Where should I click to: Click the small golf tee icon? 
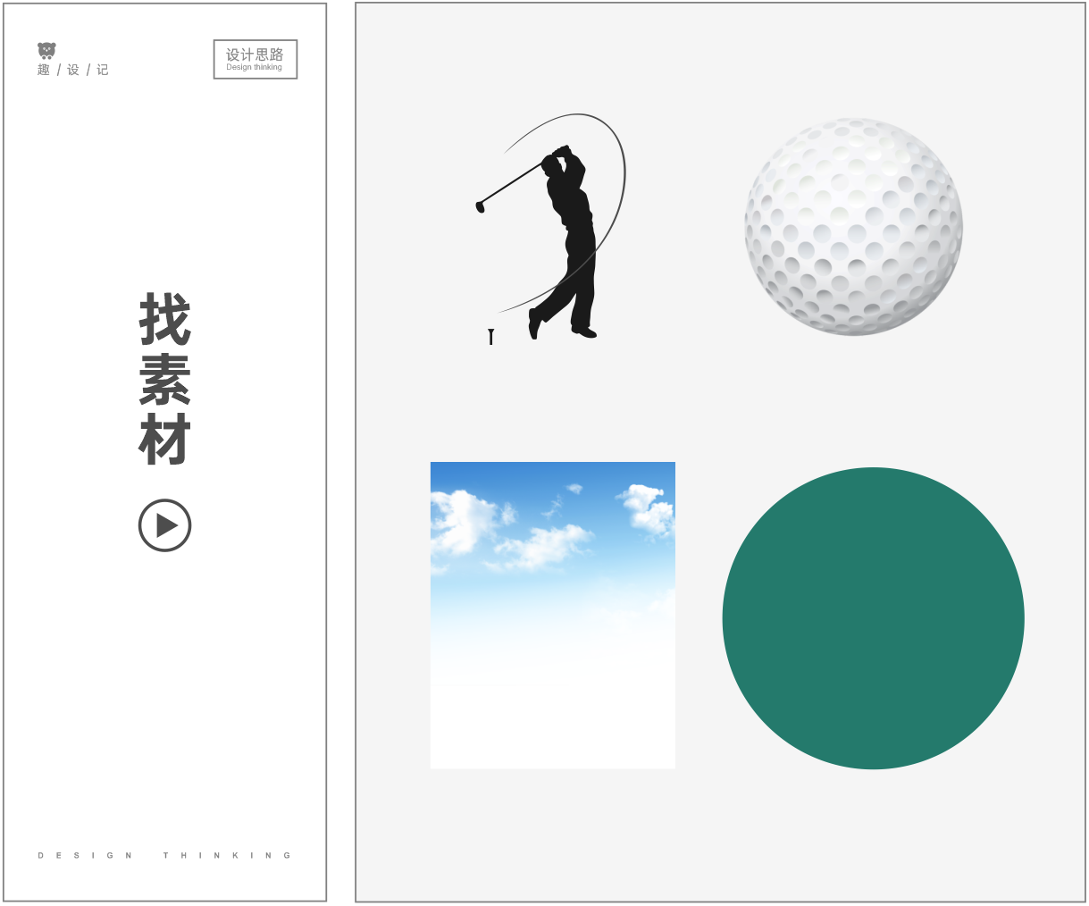click(x=490, y=337)
